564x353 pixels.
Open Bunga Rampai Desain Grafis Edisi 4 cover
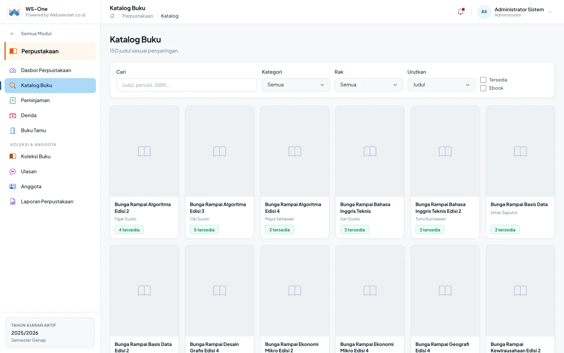pos(220,291)
